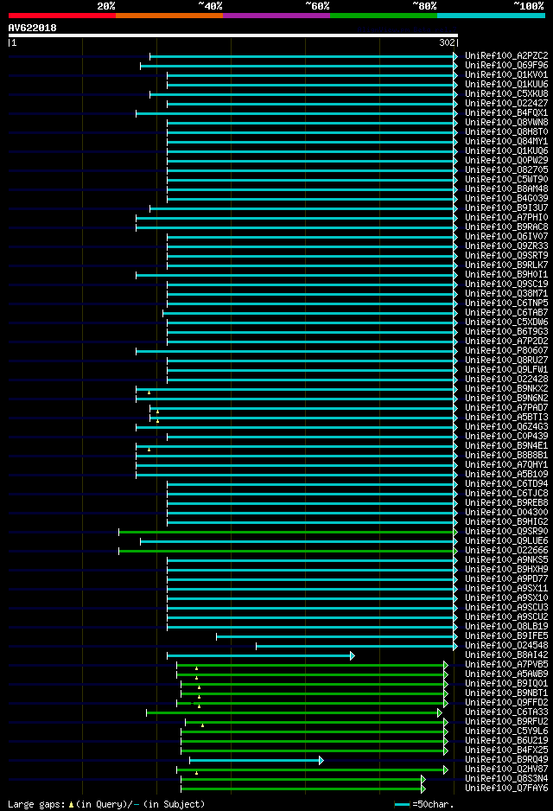
Task: Select the UniRef100_B9NKX2 label
Action: [x=506, y=388]
